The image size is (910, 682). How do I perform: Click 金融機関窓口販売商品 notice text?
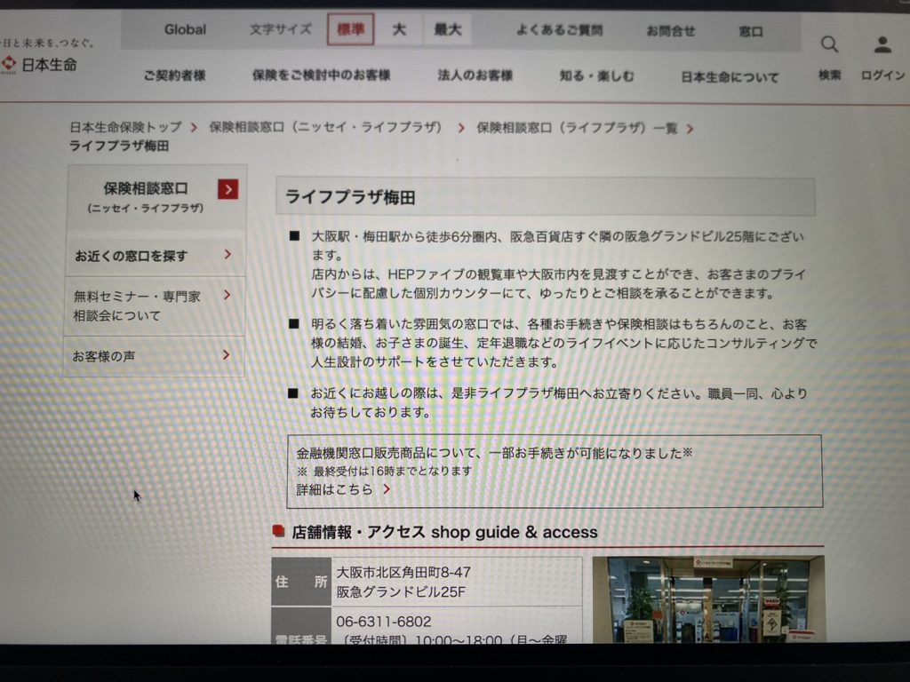pos(494,453)
